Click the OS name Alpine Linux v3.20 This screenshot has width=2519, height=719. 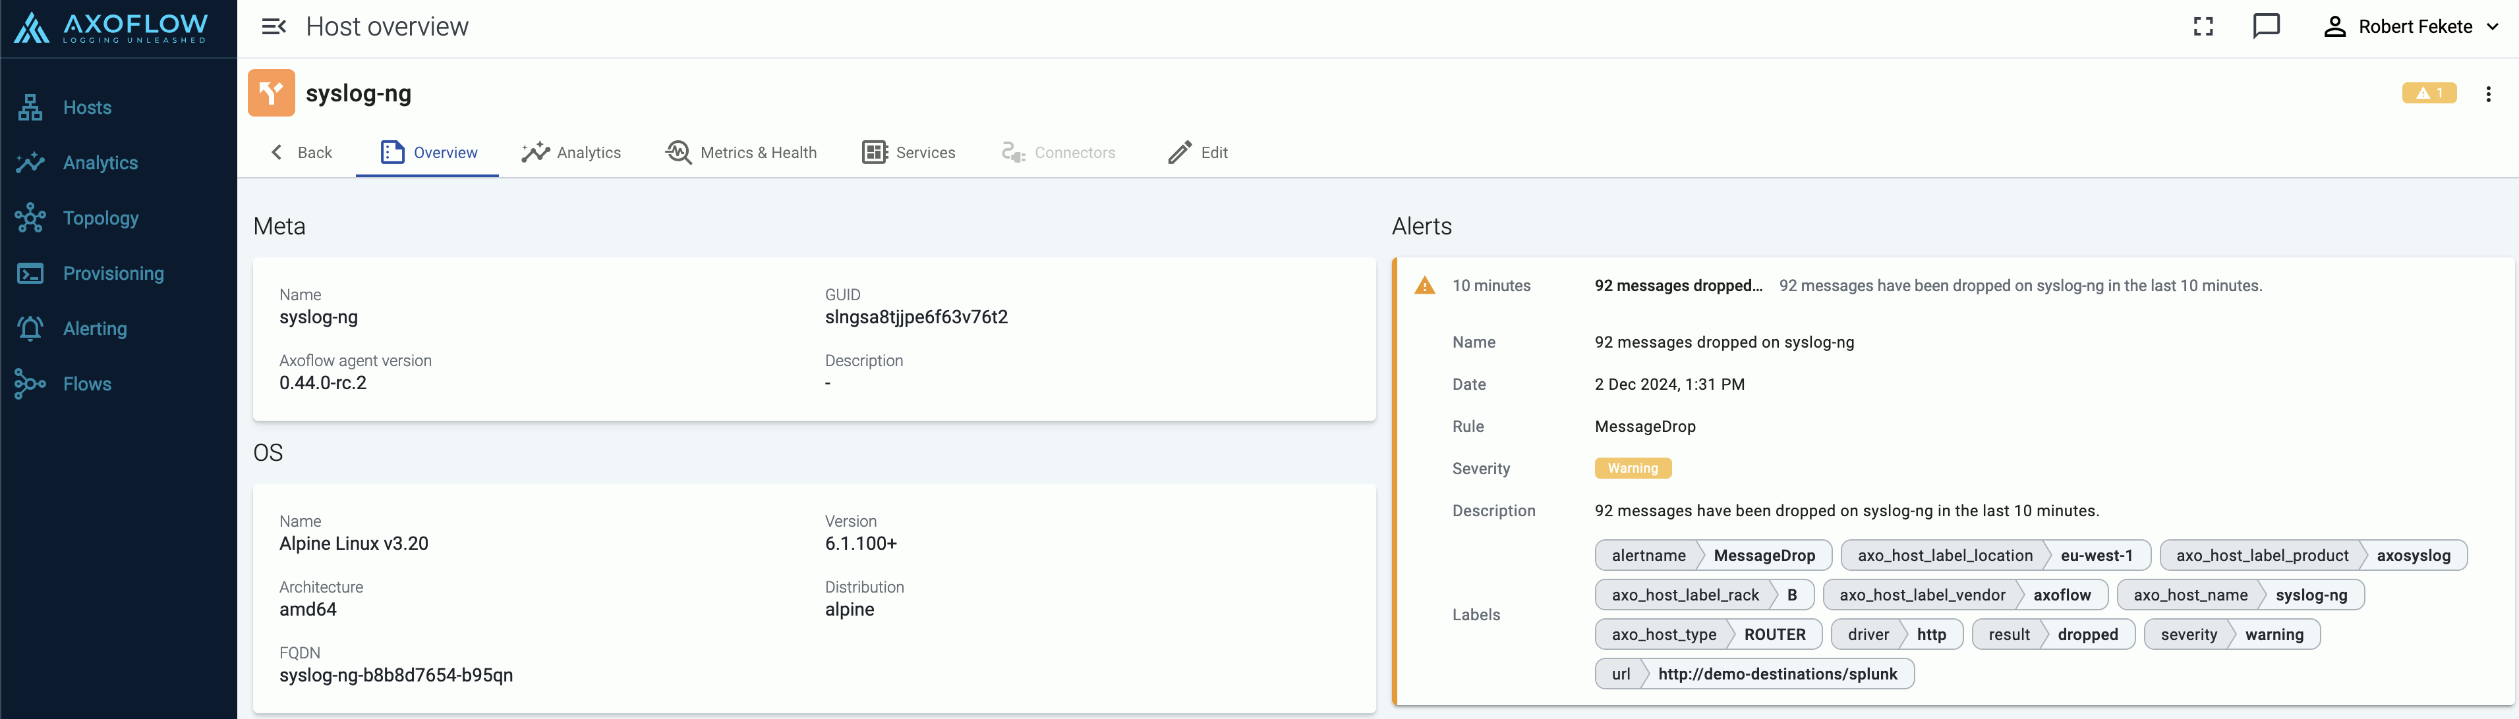(x=354, y=544)
